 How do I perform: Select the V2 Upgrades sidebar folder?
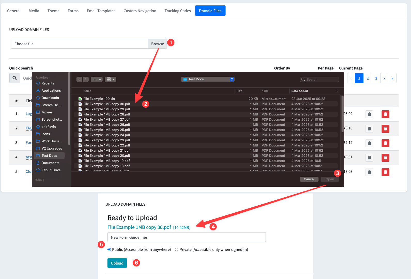pyautogui.click(x=49, y=148)
